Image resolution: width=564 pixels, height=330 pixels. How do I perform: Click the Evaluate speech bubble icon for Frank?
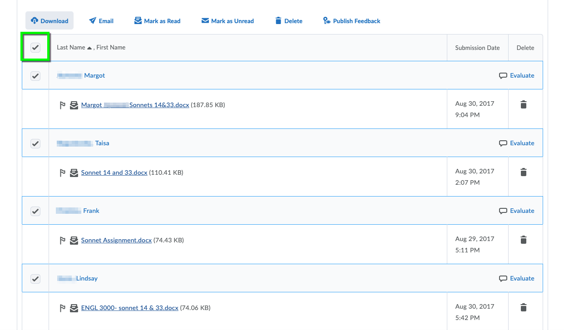(503, 210)
